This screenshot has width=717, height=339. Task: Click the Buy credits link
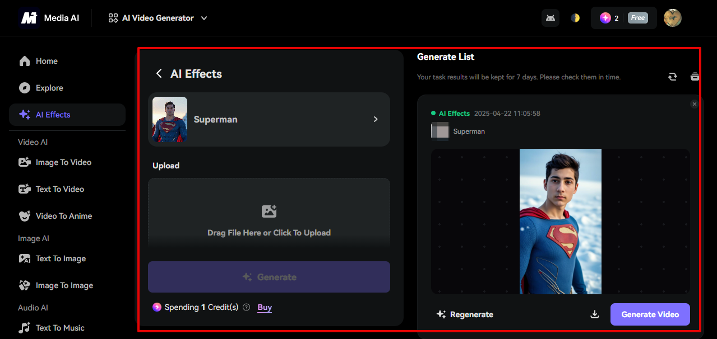pos(265,307)
